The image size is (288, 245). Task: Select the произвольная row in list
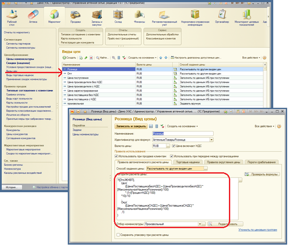coord(162,103)
